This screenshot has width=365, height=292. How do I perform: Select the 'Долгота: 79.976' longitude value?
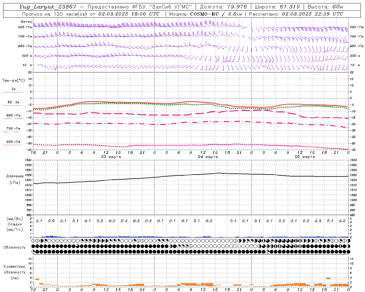pos(224,7)
